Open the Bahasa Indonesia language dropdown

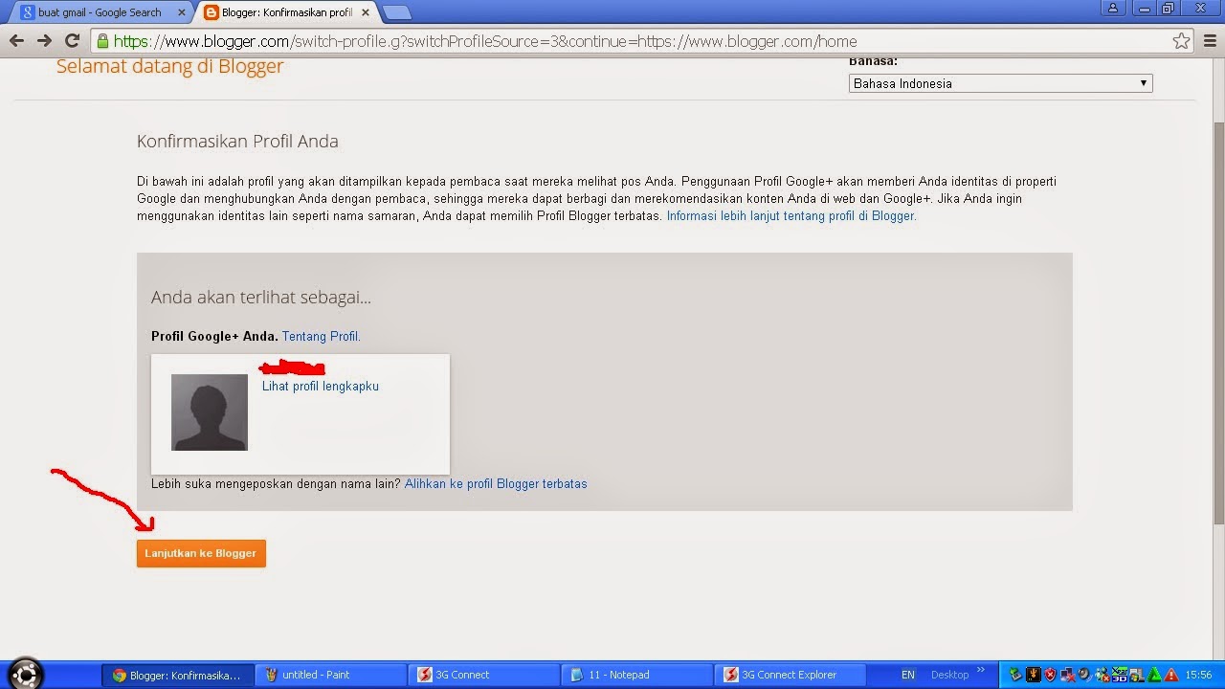pyautogui.click(x=1000, y=83)
